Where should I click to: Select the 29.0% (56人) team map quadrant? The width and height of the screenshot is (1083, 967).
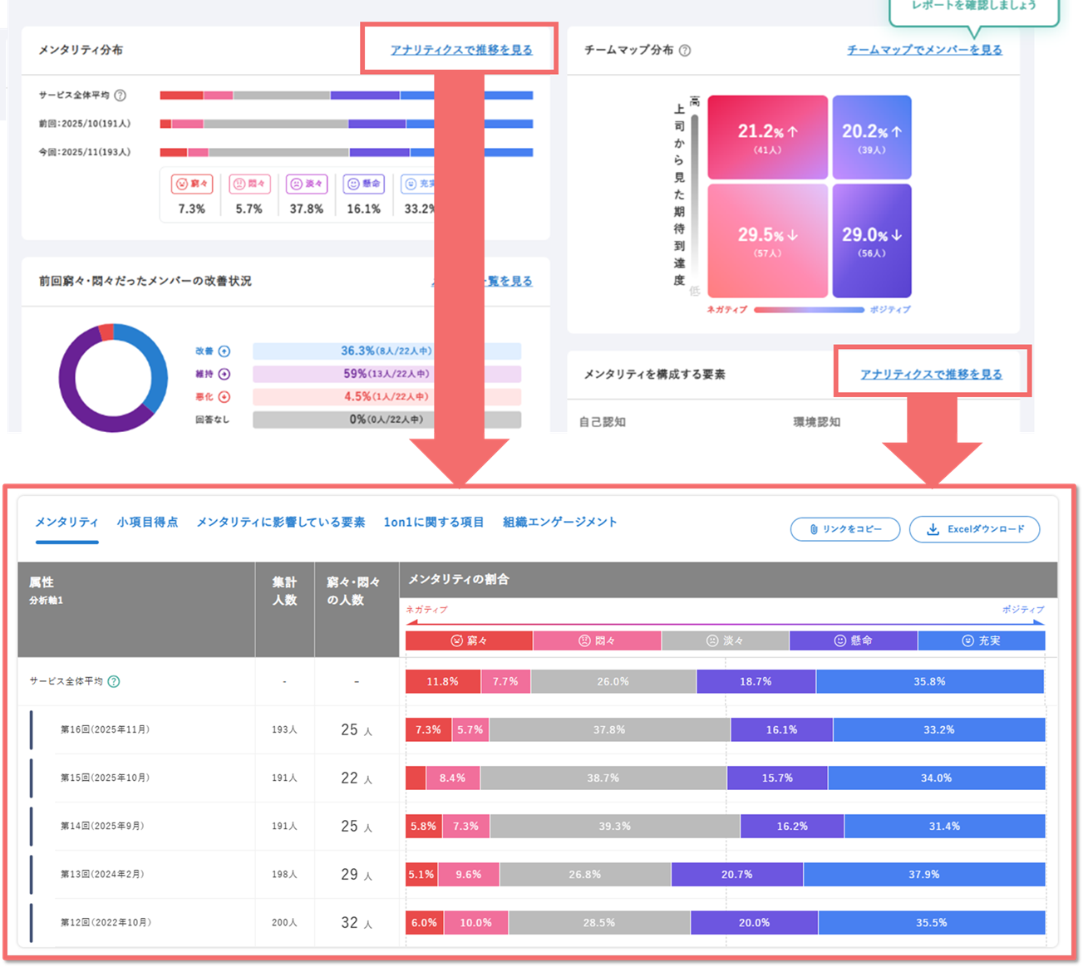(872, 241)
